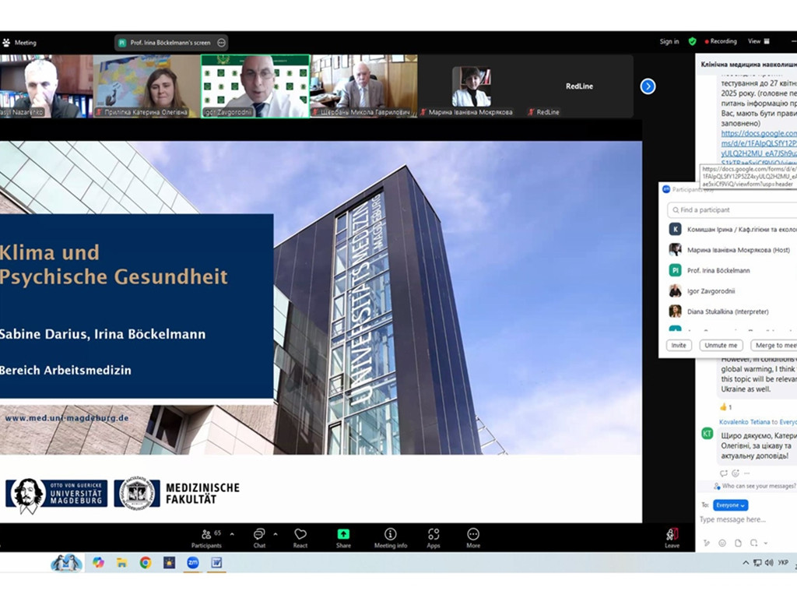Open the Apps toolbar button

[434, 538]
